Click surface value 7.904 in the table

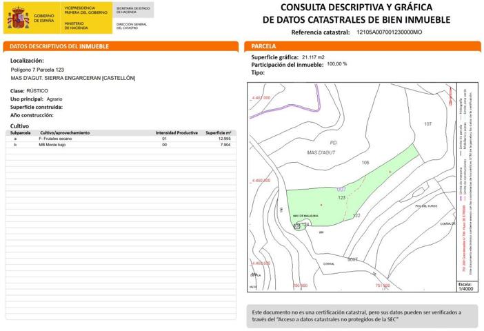coord(225,145)
